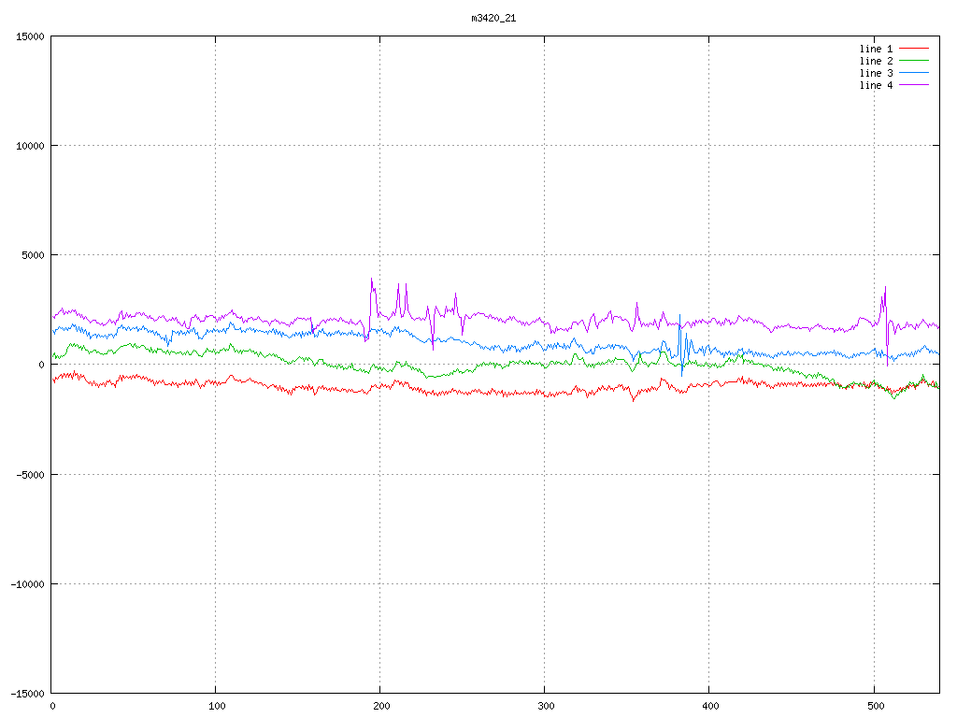Click the purple line's highest peak near x=195
The height and width of the screenshot is (718, 957).
(x=371, y=280)
